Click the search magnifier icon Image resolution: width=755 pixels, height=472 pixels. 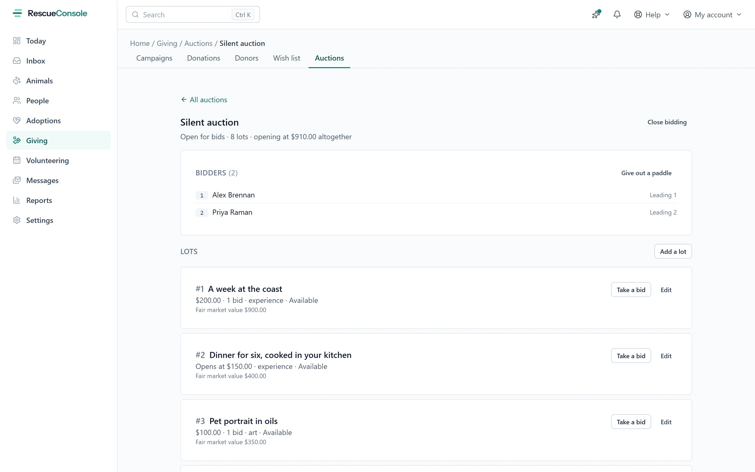(x=135, y=15)
